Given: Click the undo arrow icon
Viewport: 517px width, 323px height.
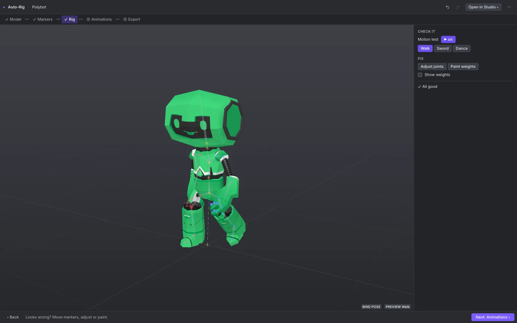Looking at the screenshot, I should click(448, 7).
